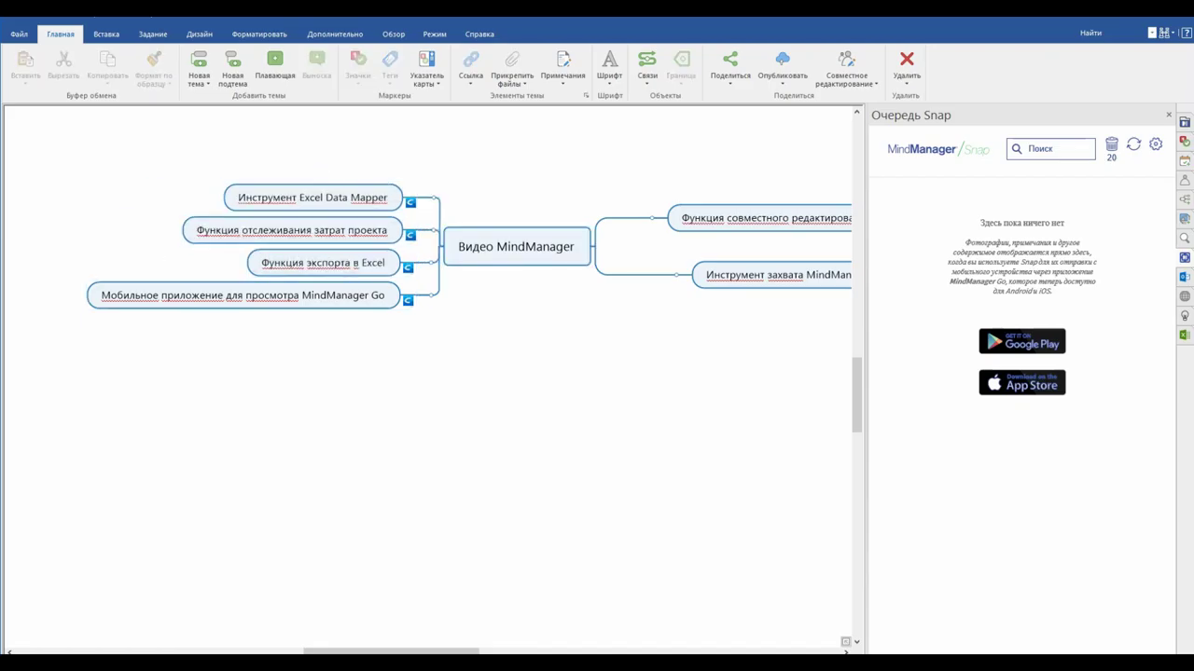Click link icon on Excel Data Mapper topic
Screen dimensions: 1194x671
[x=410, y=202]
